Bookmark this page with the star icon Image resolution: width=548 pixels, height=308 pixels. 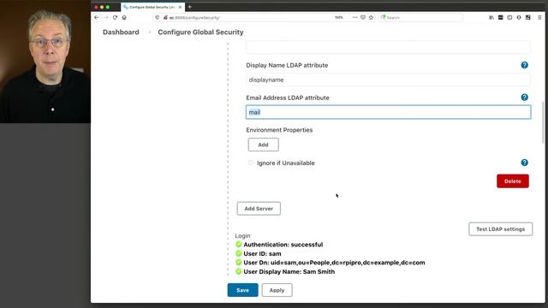371,17
